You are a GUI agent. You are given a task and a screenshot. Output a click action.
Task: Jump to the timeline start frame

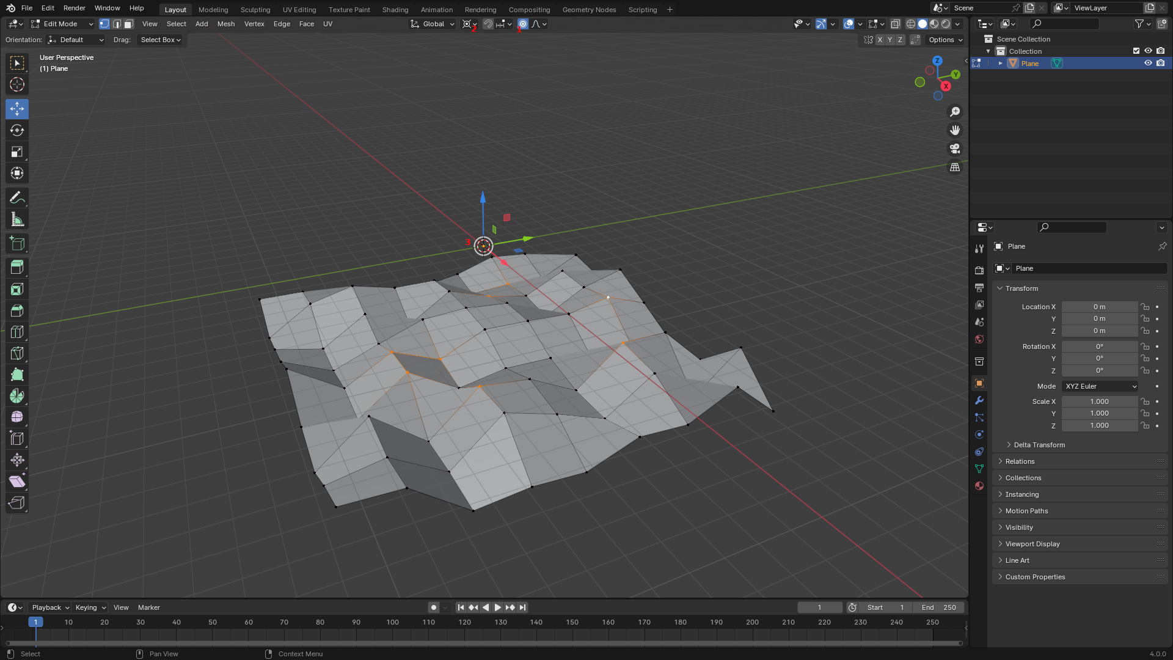[x=461, y=607]
